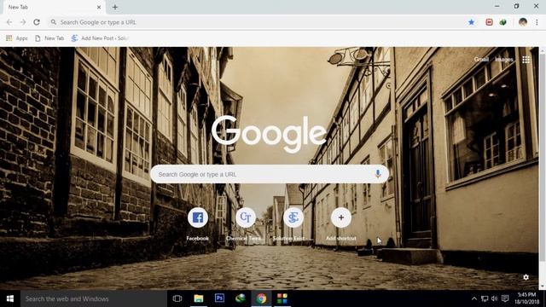Open the Chrome profile avatar
Viewport: 546px width, 307px height.
pyautogui.click(x=523, y=22)
